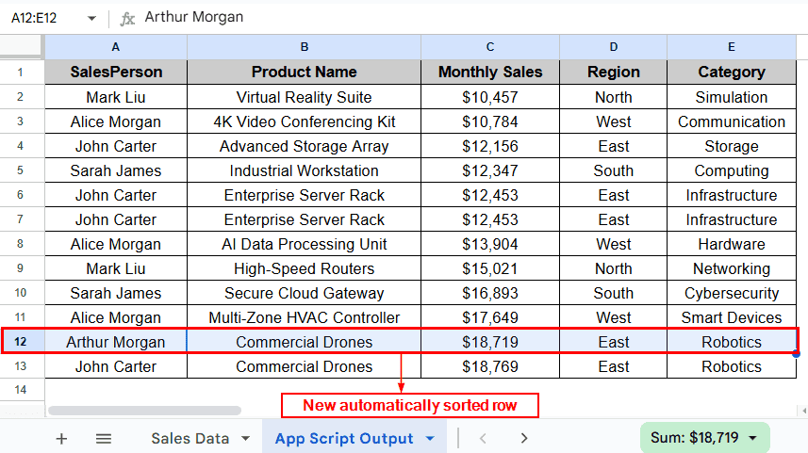
Task: Expand the Name box dropdown arrow
Action: click(91, 18)
